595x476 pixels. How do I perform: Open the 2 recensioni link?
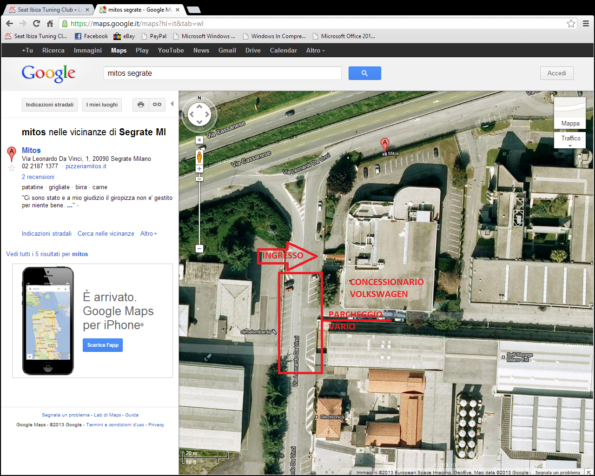[38, 177]
